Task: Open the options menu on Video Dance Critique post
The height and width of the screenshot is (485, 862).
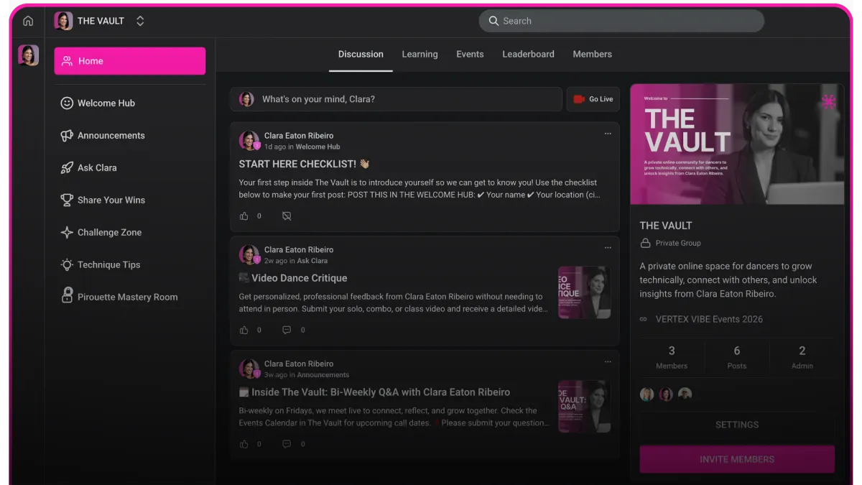Action: coord(608,248)
